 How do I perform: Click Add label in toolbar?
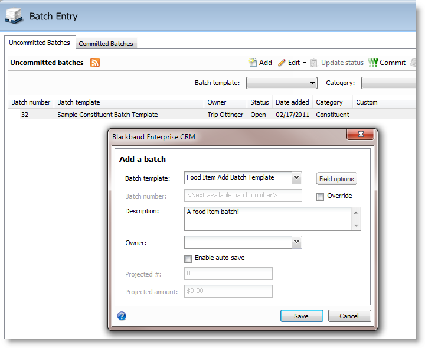click(x=266, y=63)
